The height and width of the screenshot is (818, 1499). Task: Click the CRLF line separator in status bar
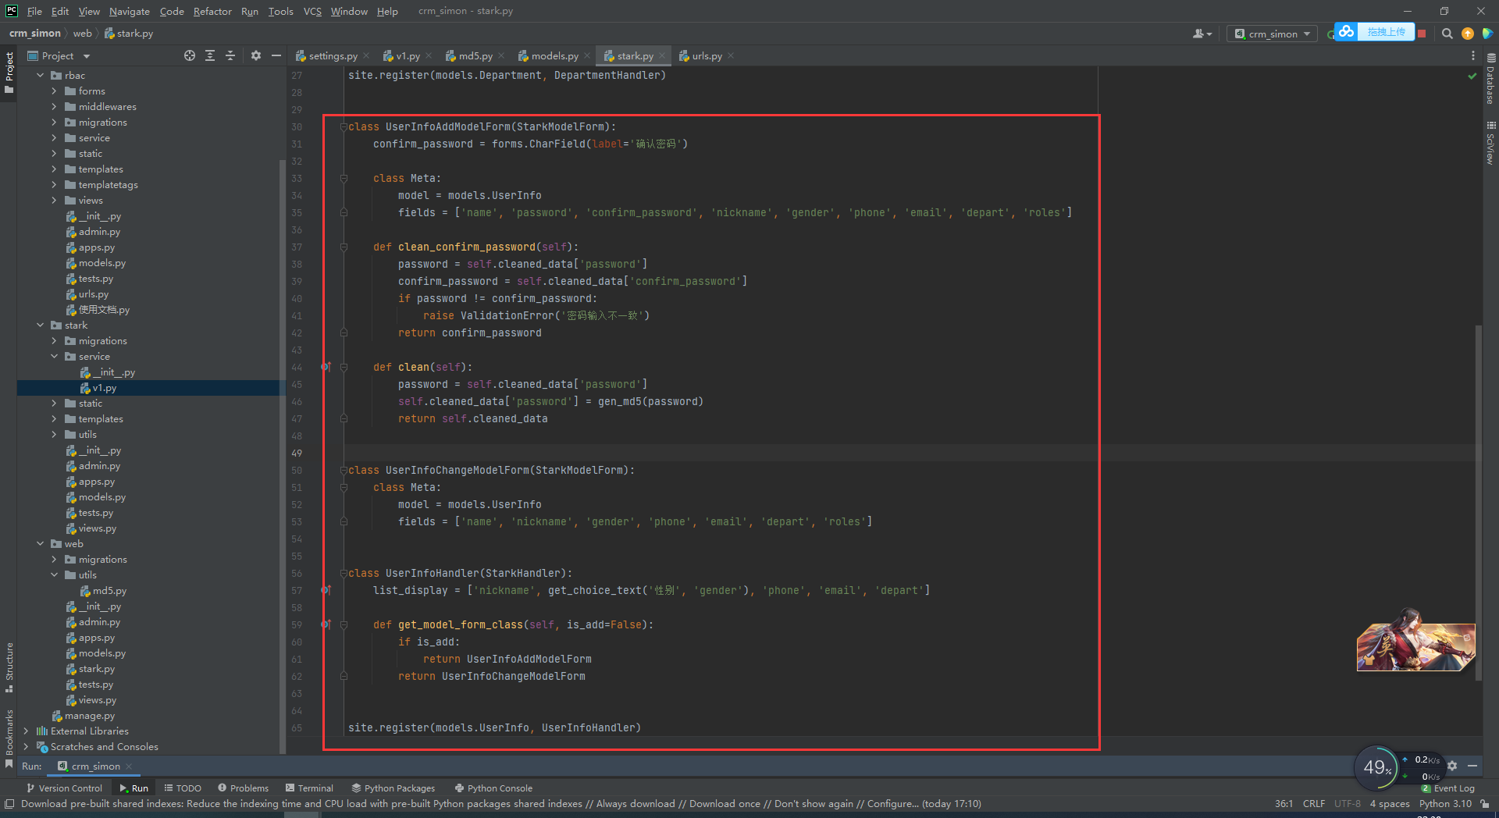click(x=1313, y=803)
